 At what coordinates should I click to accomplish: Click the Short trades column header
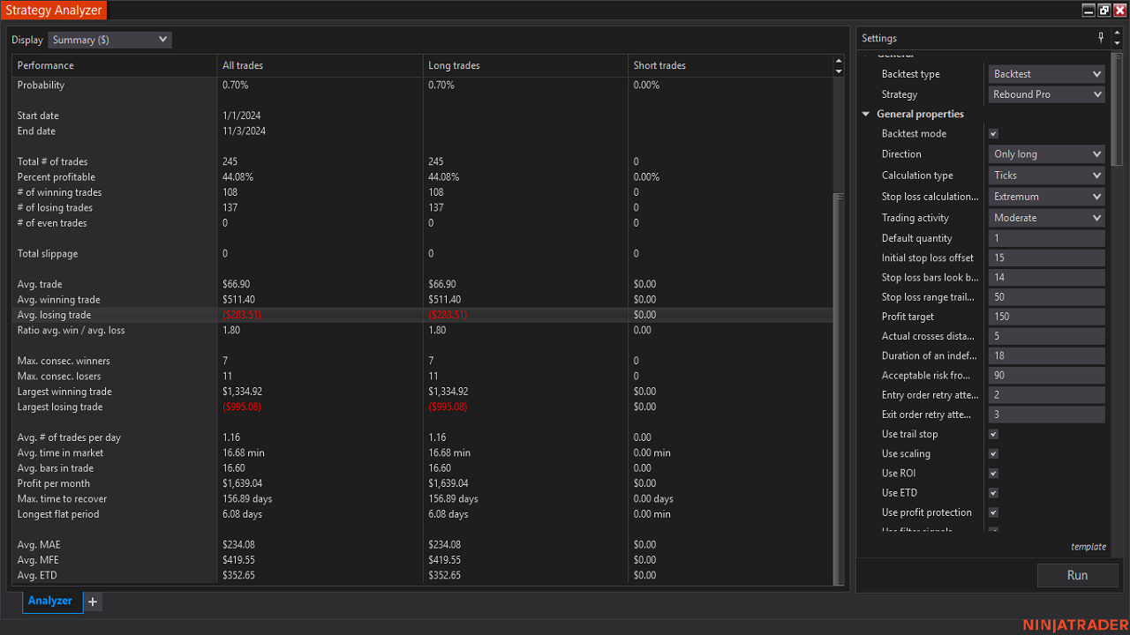click(730, 65)
